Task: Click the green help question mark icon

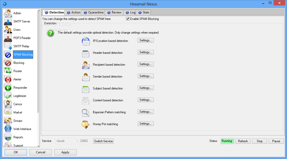Action: (50, 33)
